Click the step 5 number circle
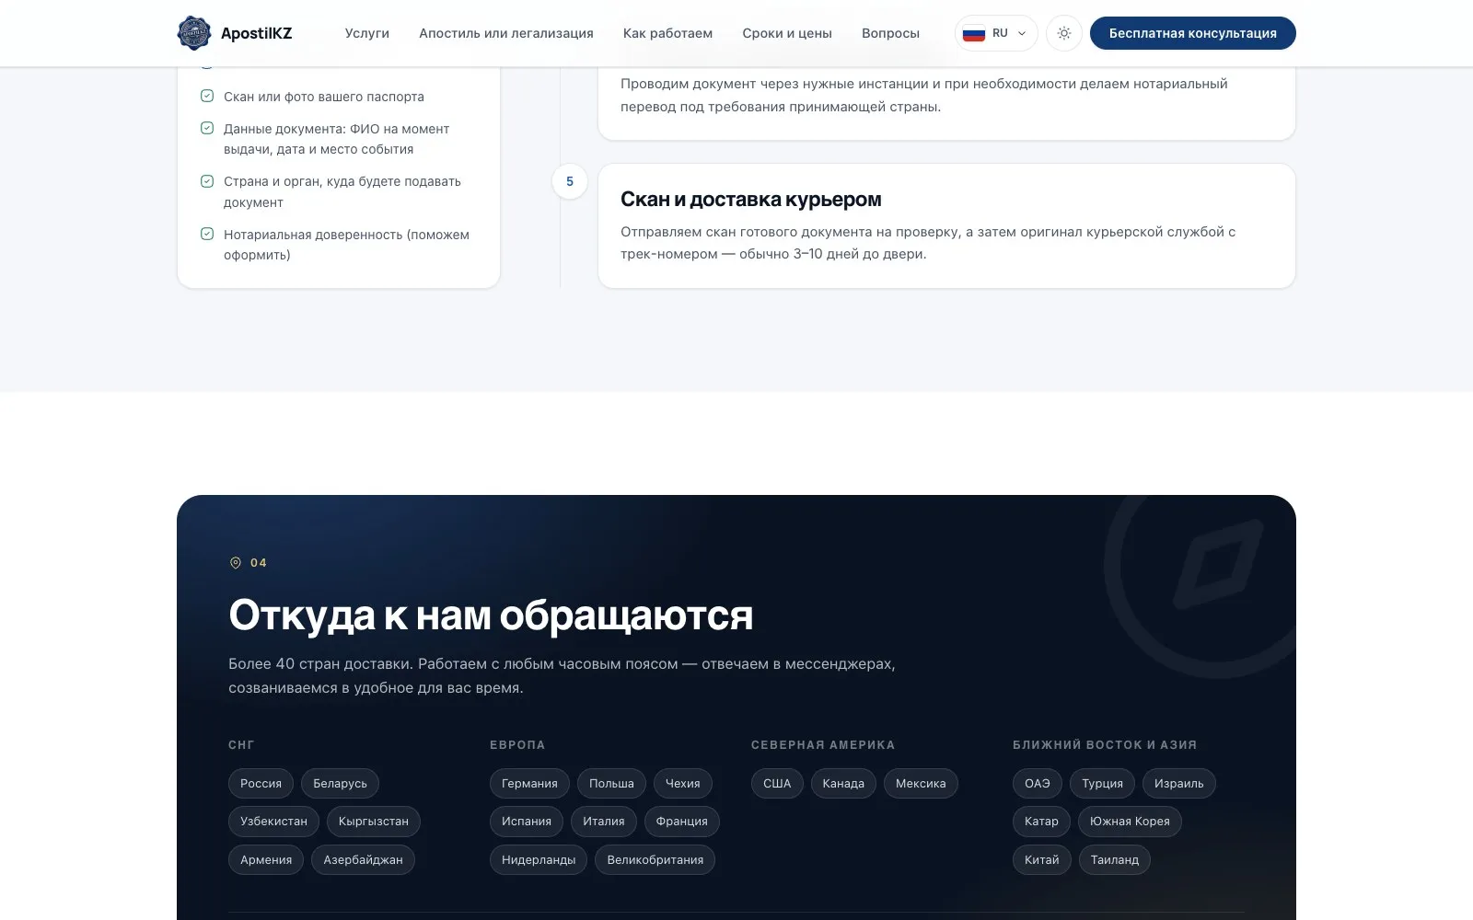This screenshot has height=920, width=1473. click(x=570, y=181)
